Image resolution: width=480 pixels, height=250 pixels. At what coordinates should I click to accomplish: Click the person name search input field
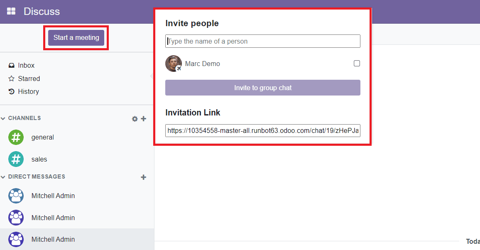point(262,41)
